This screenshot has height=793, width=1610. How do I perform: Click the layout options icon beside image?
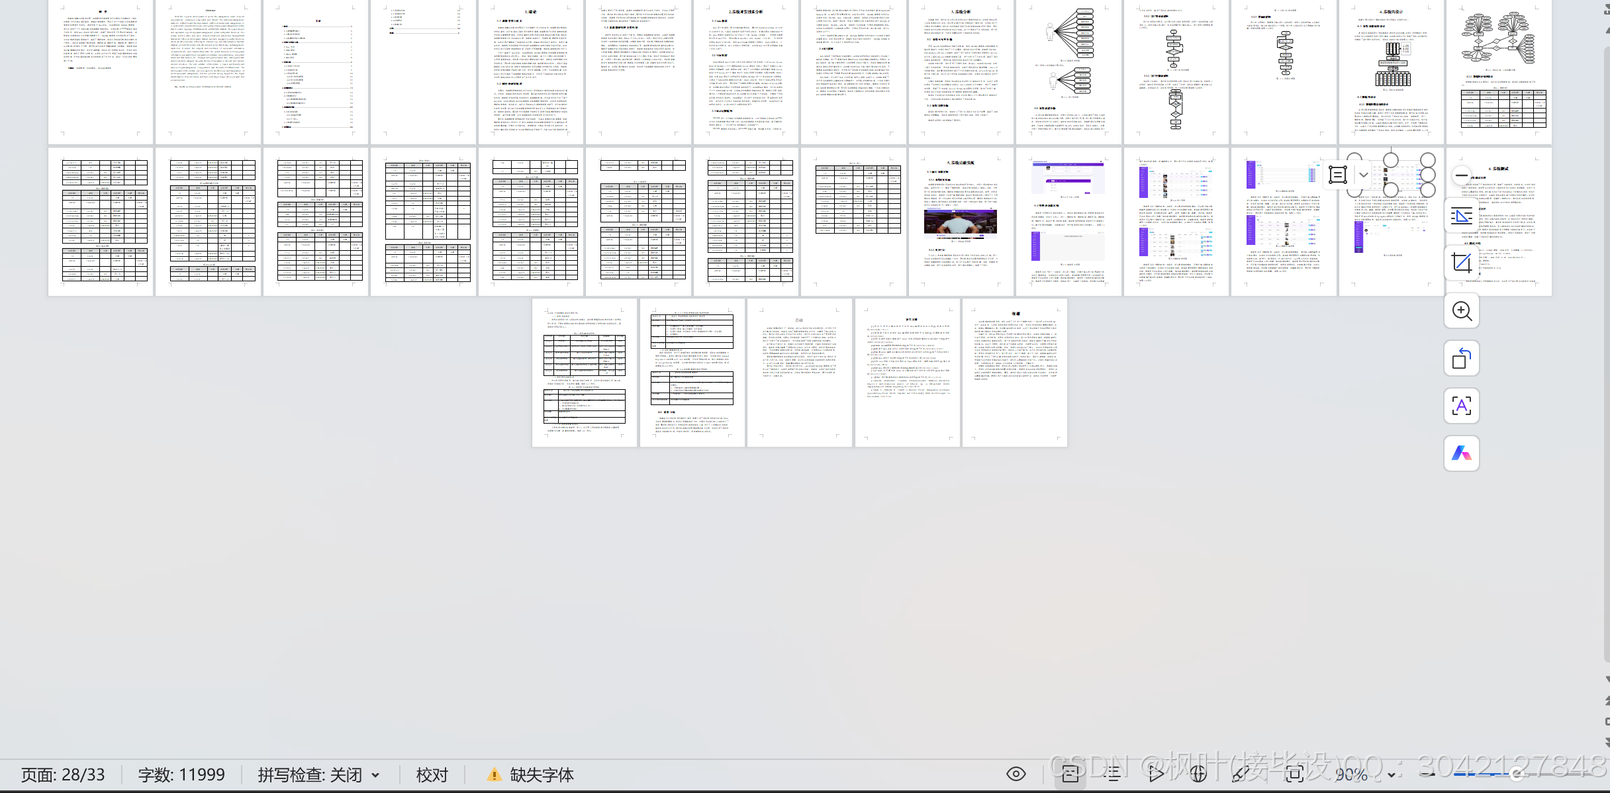pyautogui.click(x=1338, y=175)
